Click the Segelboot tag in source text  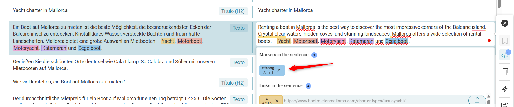click(89, 48)
